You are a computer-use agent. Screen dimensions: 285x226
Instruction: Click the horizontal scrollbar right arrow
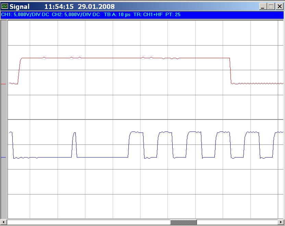[281, 222]
